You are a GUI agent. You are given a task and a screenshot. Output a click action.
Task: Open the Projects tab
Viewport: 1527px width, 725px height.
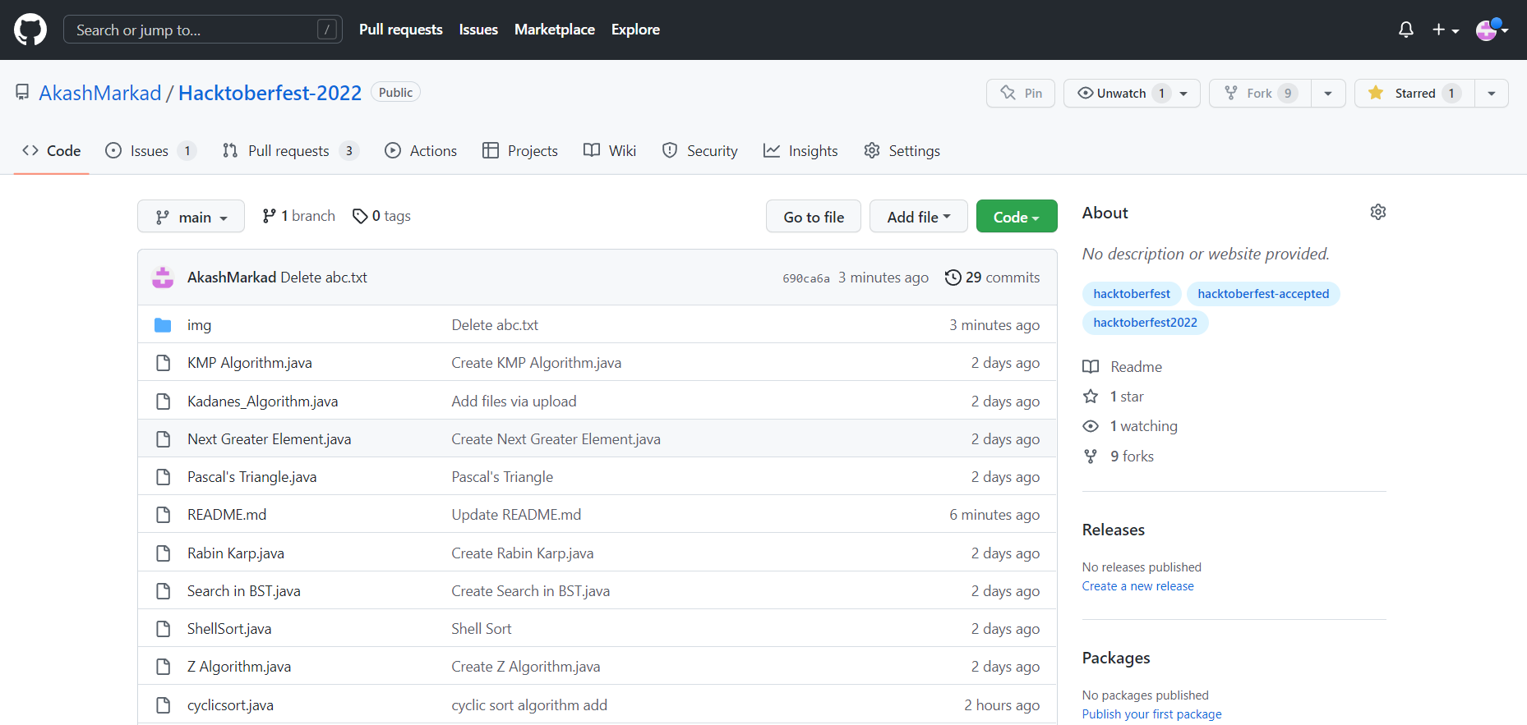pyautogui.click(x=520, y=151)
